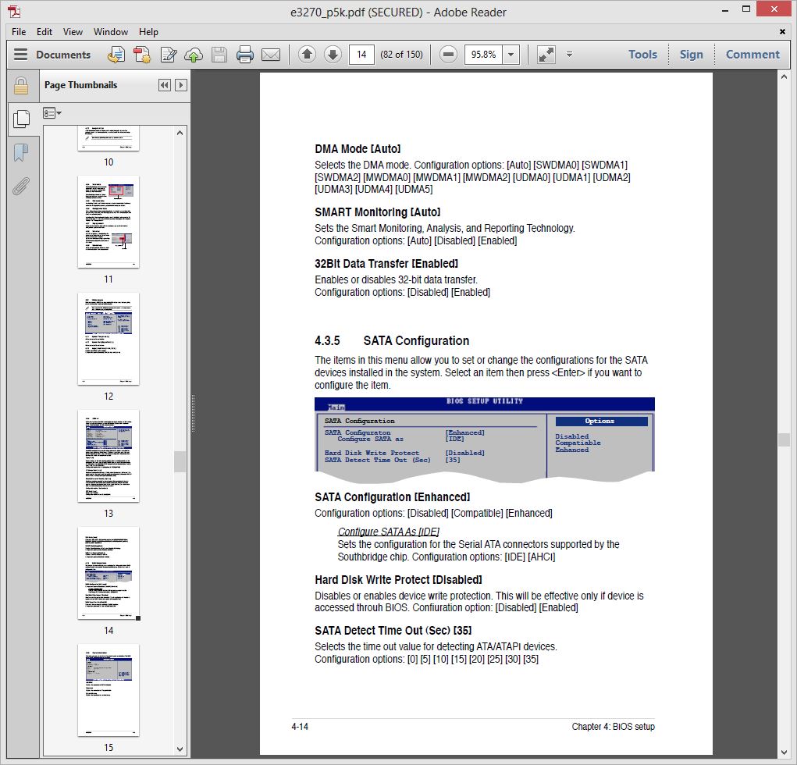The image size is (797, 765).
Task: Open the Window menu
Action: pos(111,31)
